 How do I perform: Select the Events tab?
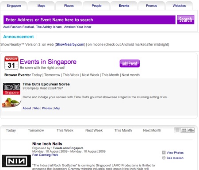coord(124,6)
